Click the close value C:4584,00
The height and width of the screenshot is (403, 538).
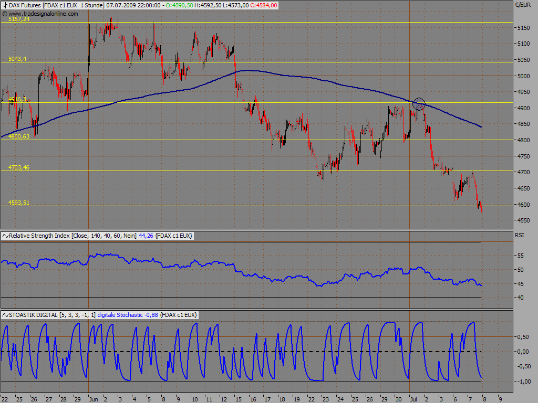point(264,5)
